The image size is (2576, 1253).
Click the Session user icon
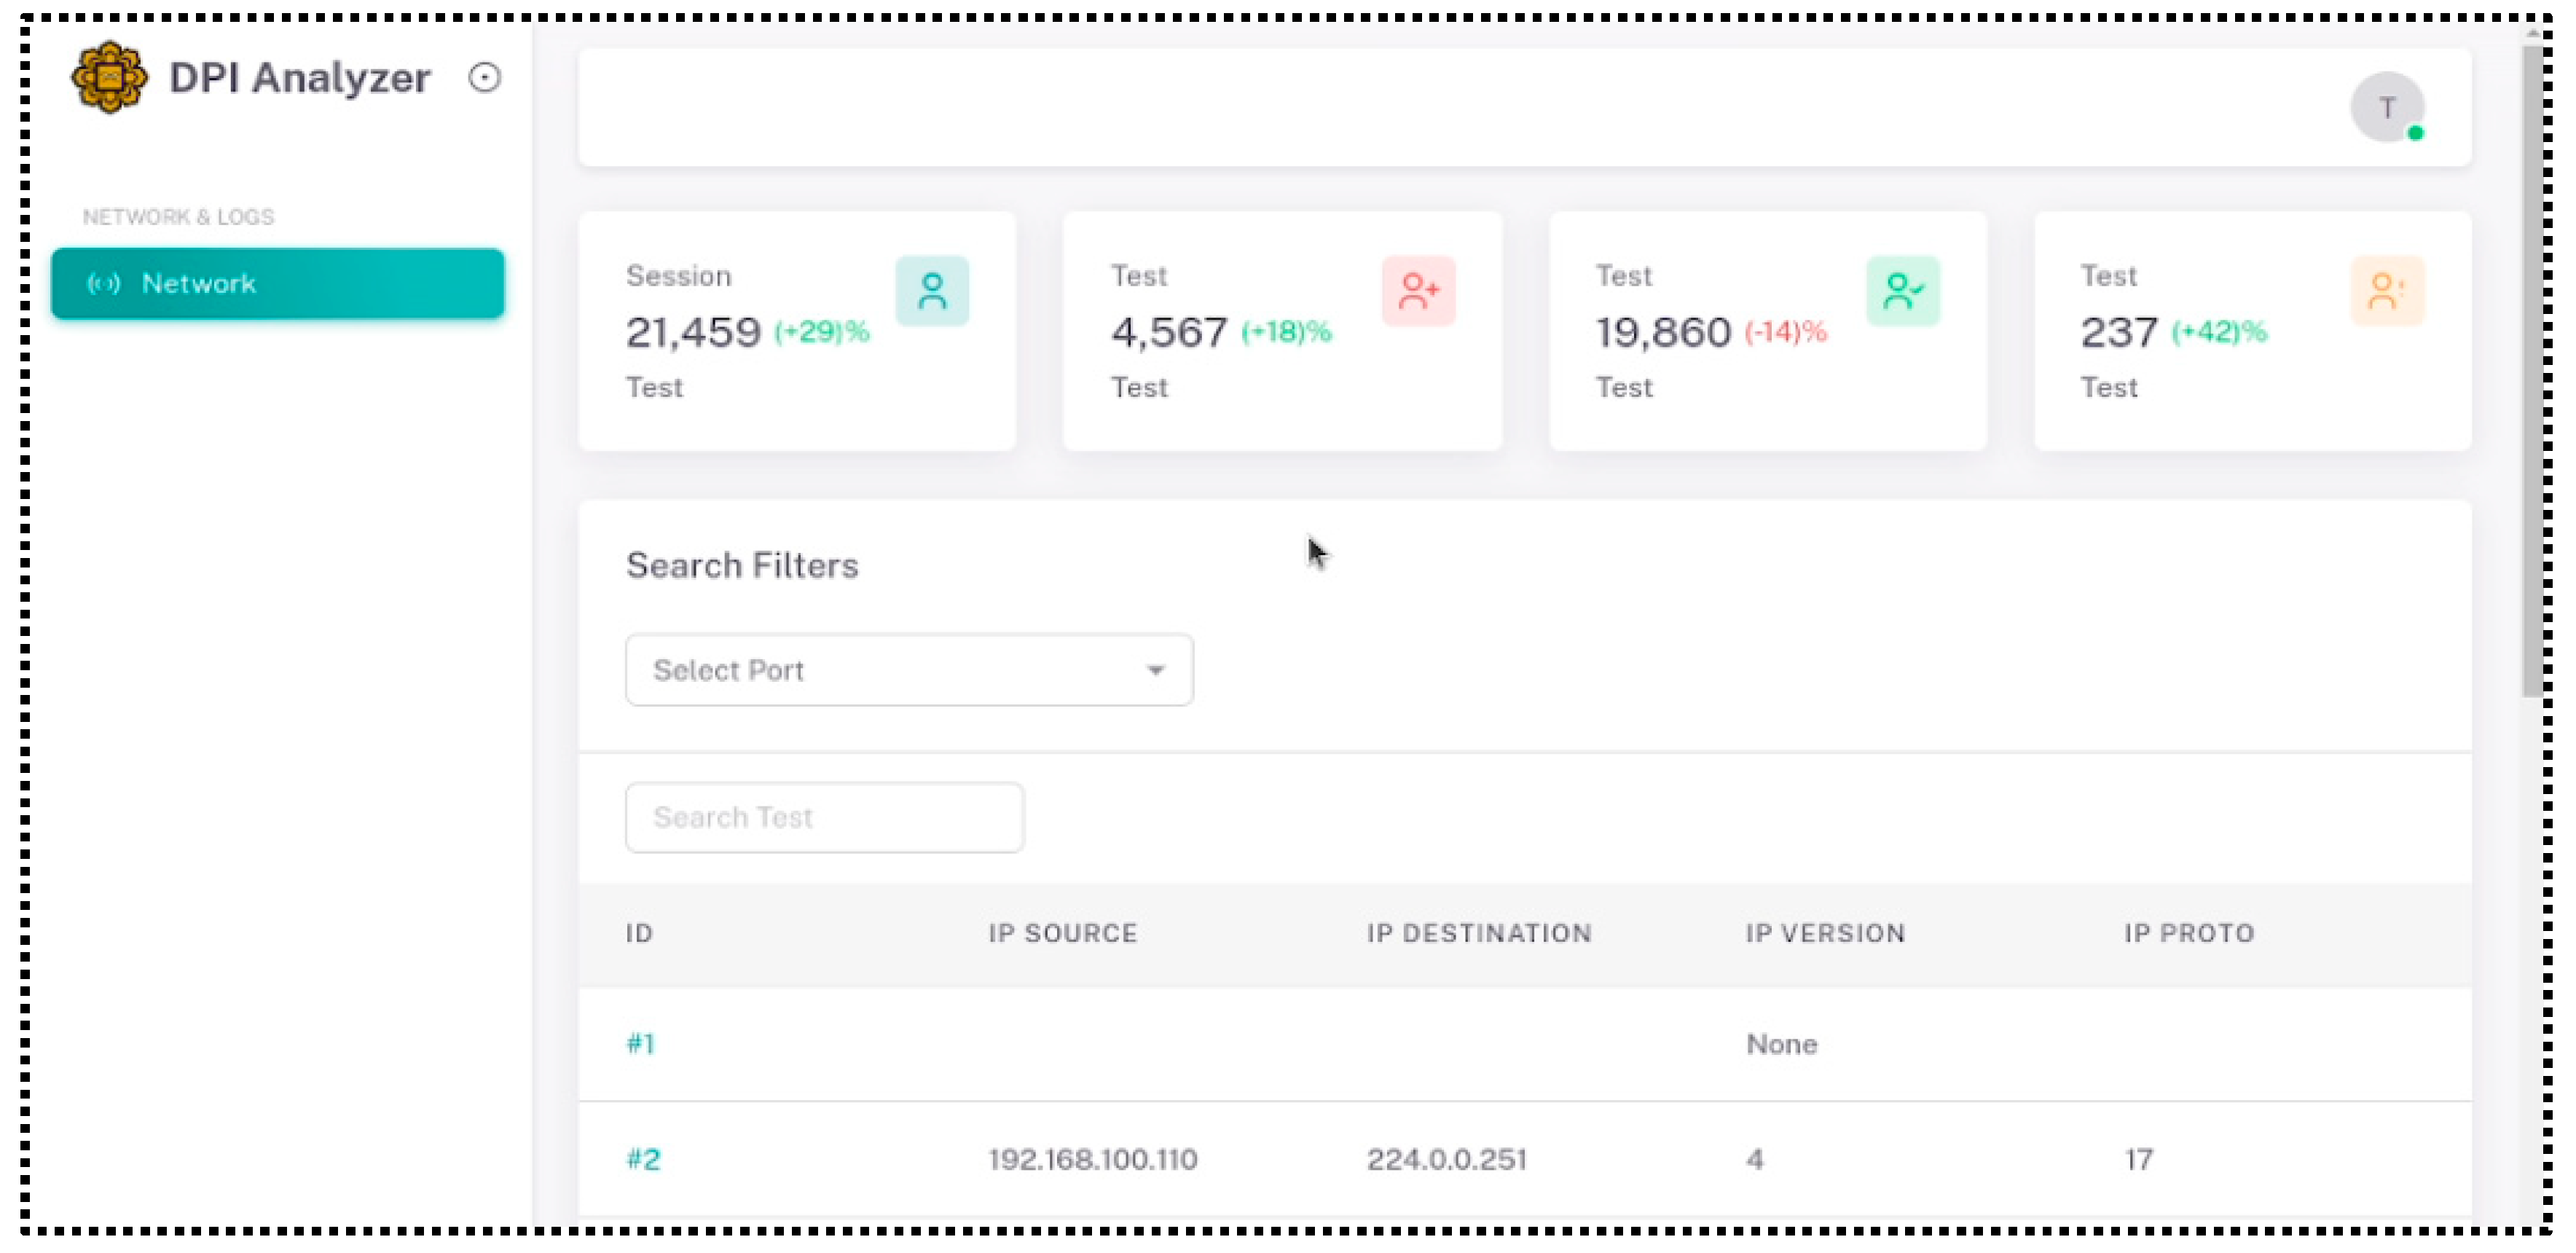[x=933, y=291]
